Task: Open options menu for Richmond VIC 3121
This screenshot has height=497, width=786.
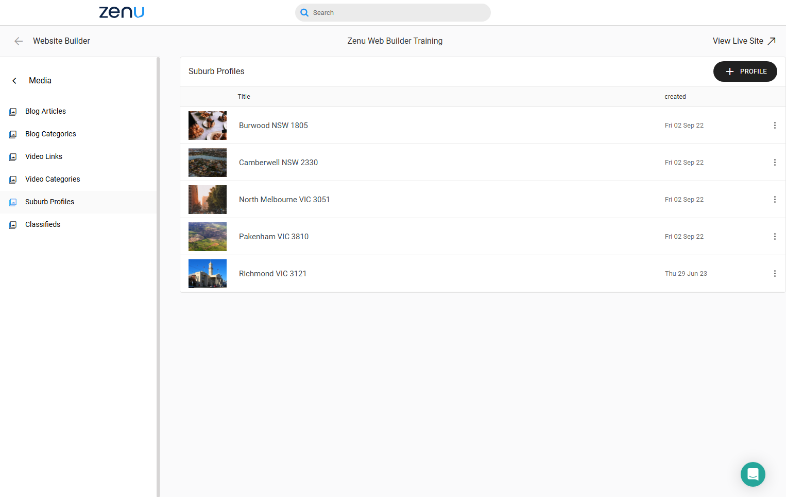Action: click(x=775, y=274)
